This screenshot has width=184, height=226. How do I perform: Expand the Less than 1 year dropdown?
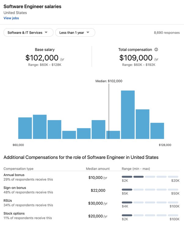(x=75, y=32)
